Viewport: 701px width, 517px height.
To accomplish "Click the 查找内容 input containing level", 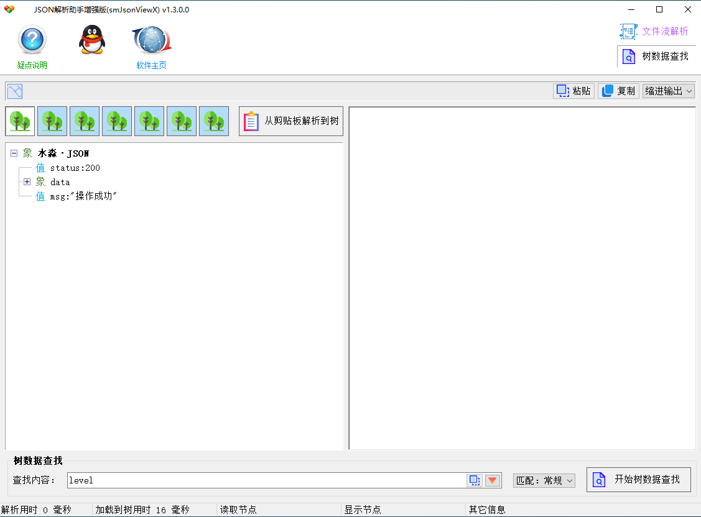I will click(266, 480).
